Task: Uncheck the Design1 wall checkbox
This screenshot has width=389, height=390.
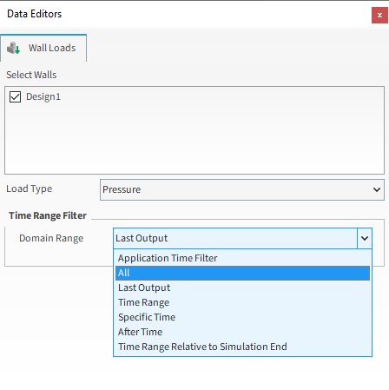Action: [x=15, y=96]
